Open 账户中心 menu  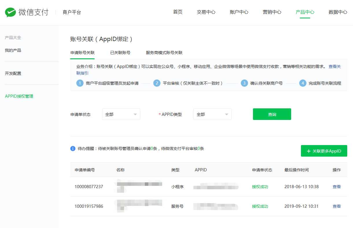click(239, 12)
